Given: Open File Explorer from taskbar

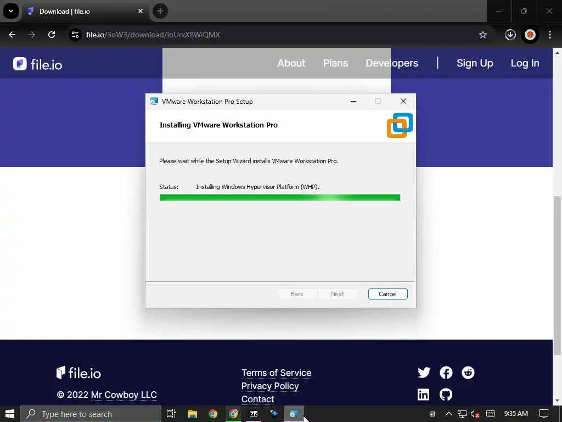Looking at the screenshot, I should [193, 414].
